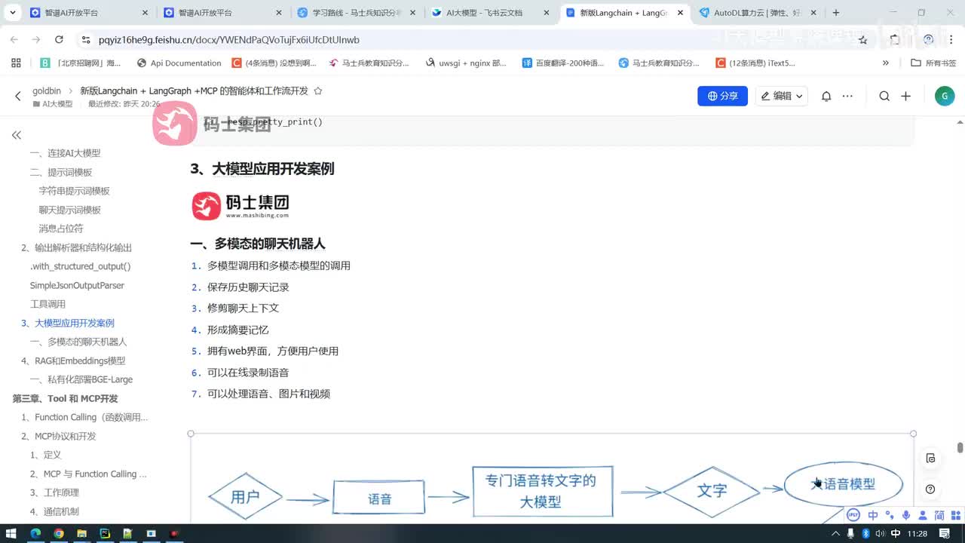
Task: Jump to 二、提示词模板 outline item
Action: click(x=60, y=172)
